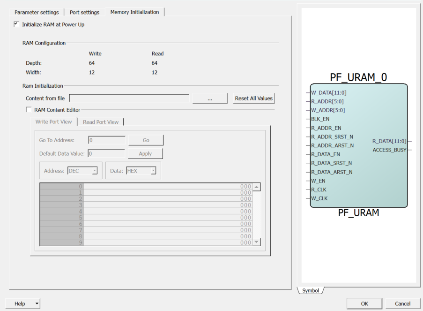
Task: Confirm configuration with OK button
Action: tap(364, 303)
